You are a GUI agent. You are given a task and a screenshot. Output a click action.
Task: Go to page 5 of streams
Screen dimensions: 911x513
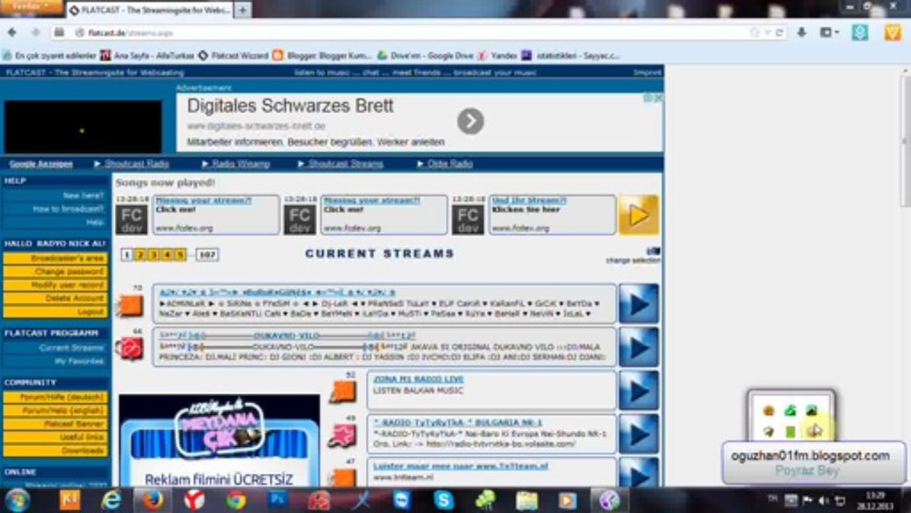(181, 254)
